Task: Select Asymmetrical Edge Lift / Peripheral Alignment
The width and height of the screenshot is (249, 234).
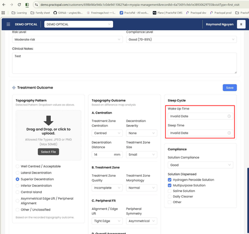Action: (17, 201)
